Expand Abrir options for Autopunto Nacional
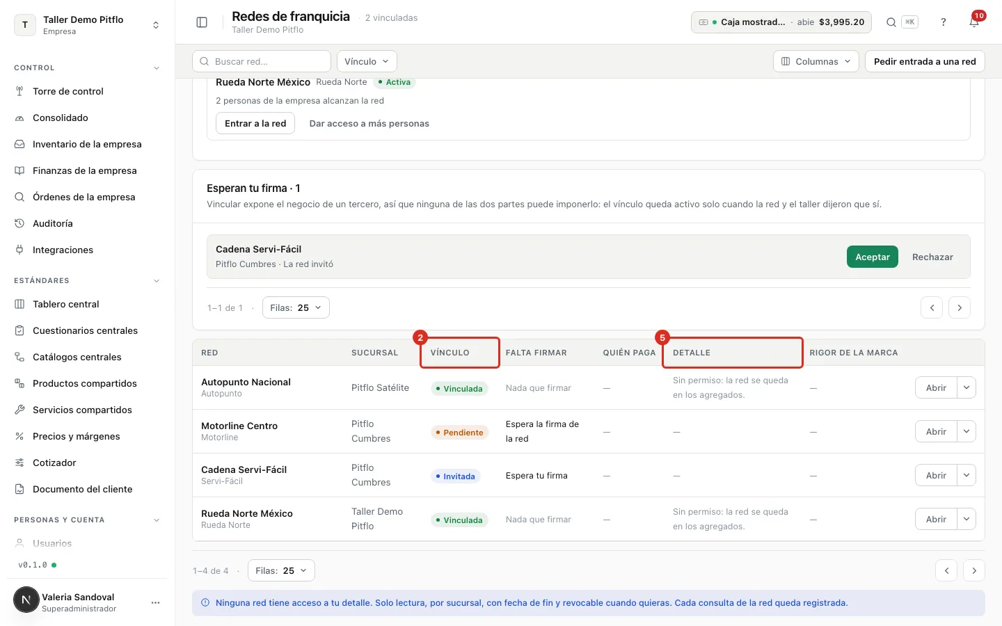 click(x=967, y=387)
